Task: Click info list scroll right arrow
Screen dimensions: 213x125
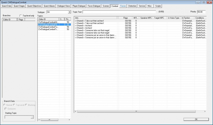Action: pyautogui.click(x=205, y=112)
